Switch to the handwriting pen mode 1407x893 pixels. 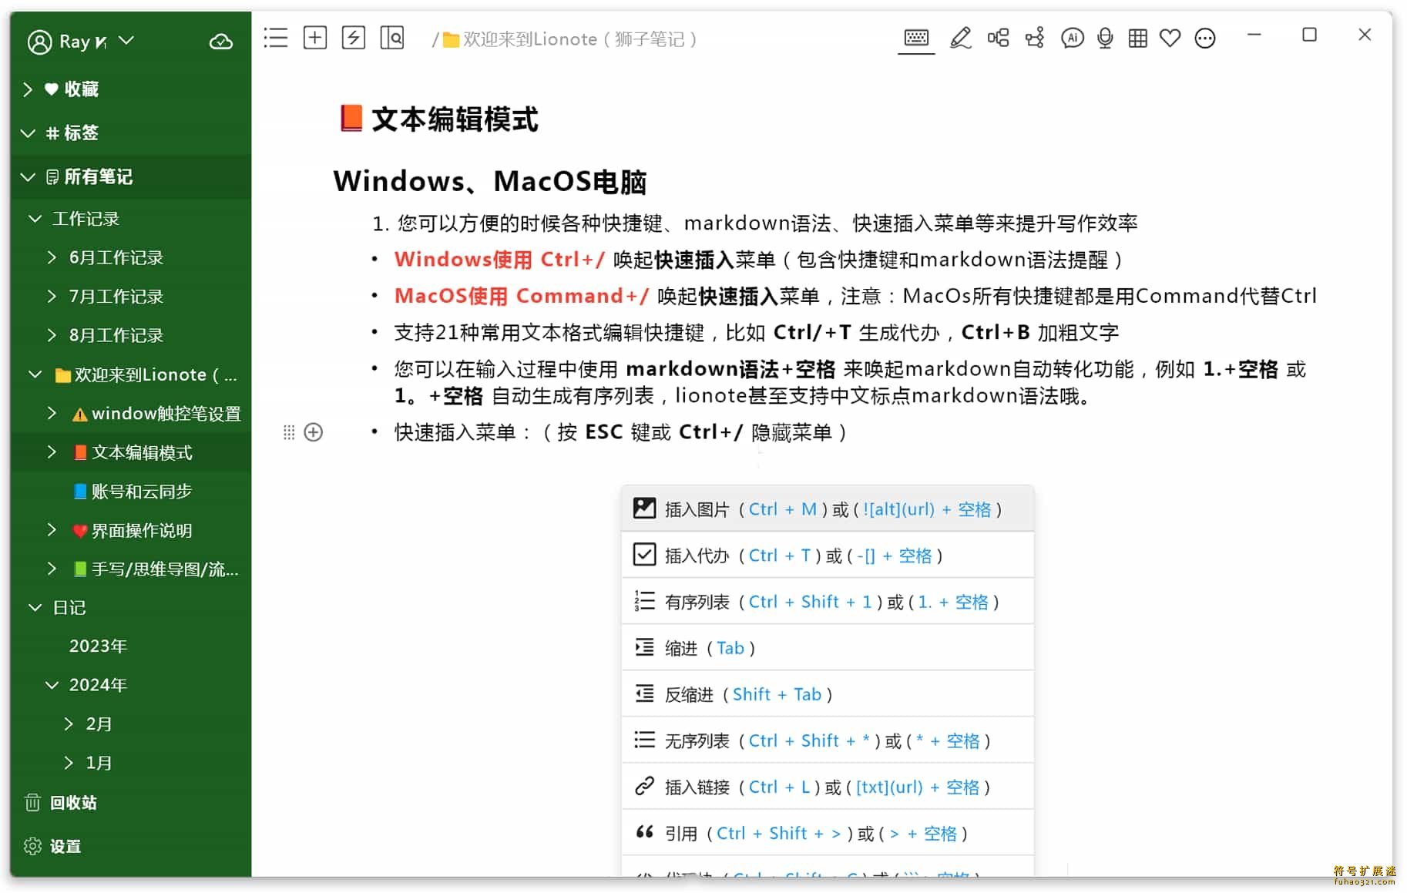pos(959,38)
